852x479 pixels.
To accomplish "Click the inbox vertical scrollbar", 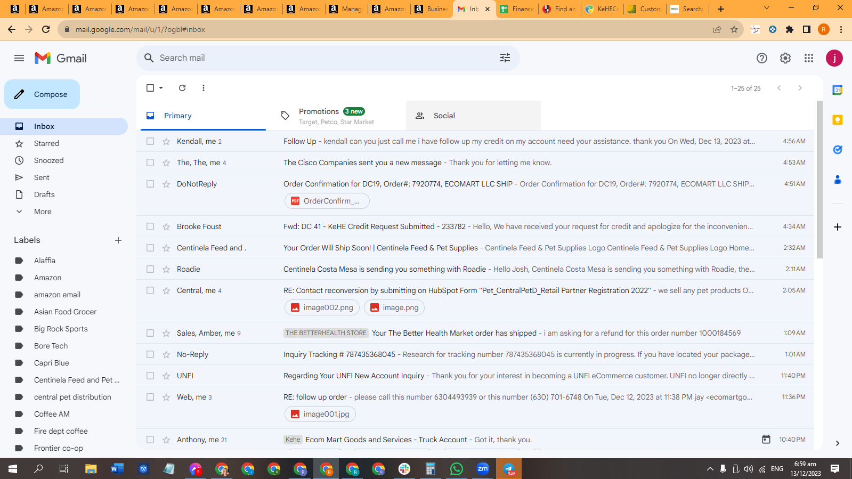I will coord(819,180).
